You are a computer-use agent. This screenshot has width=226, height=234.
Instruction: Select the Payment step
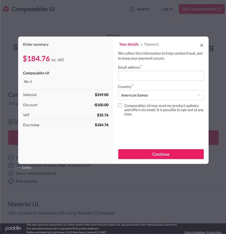click(x=151, y=44)
